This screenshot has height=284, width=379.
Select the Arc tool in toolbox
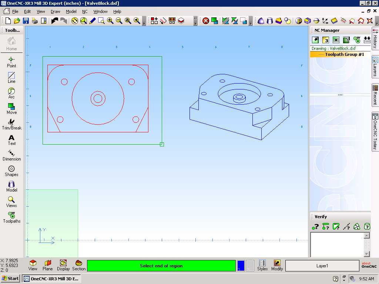point(11,93)
